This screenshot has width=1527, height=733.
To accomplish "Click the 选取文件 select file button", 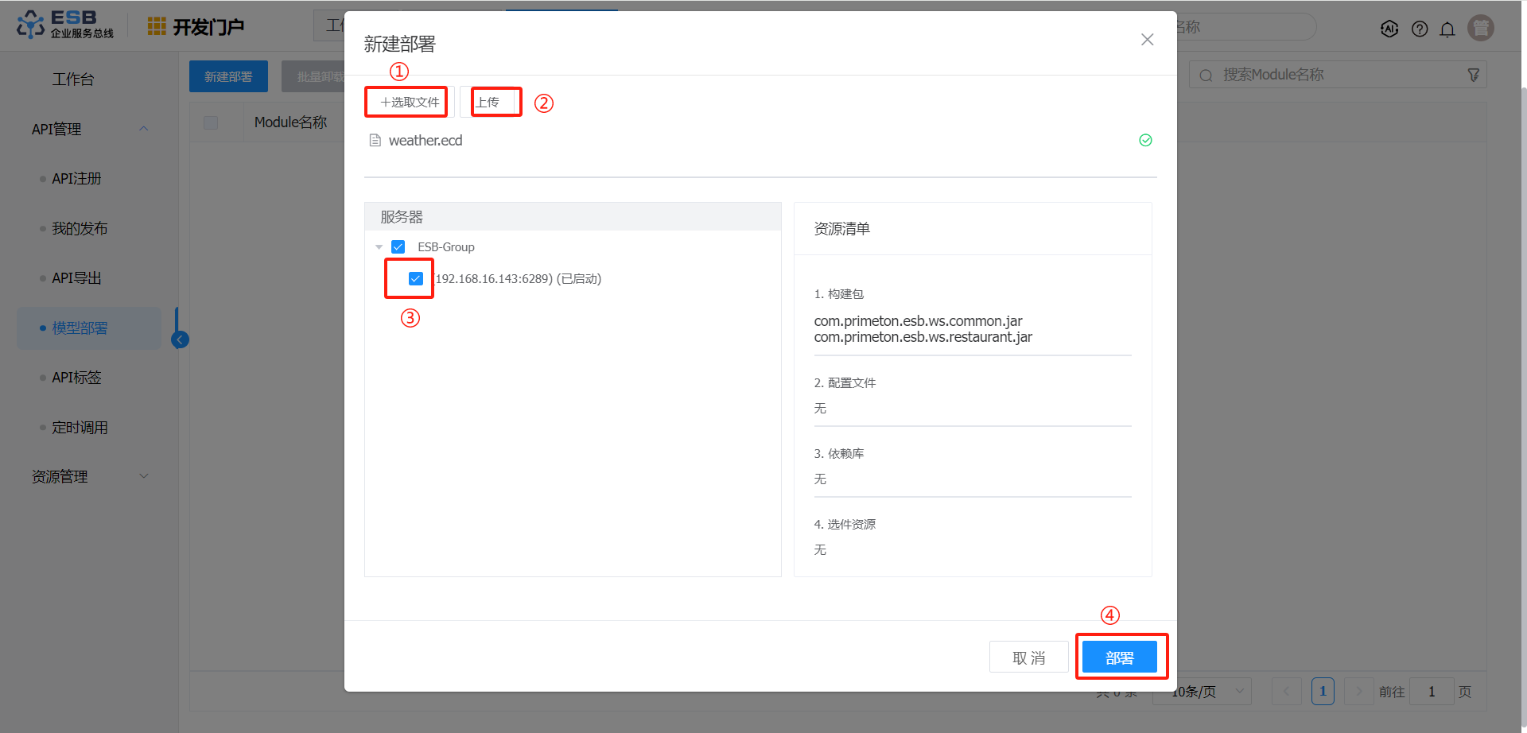I will click(x=409, y=103).
